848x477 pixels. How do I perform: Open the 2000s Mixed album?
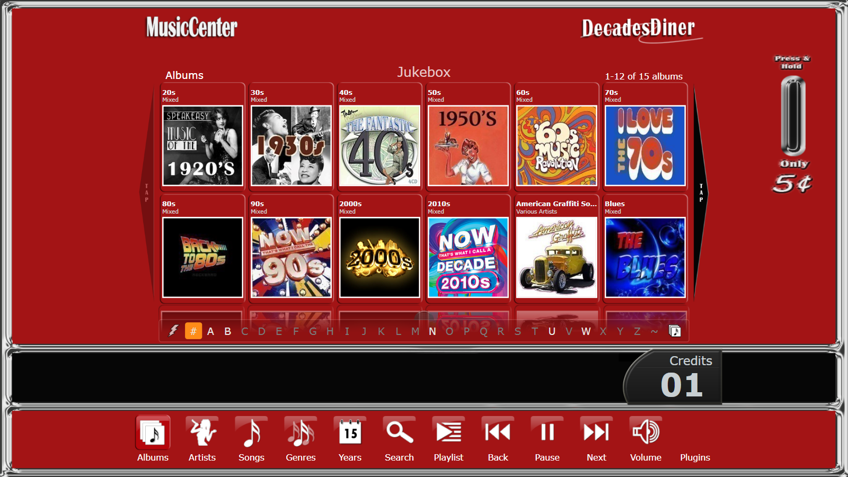click(x=379, y=258)
